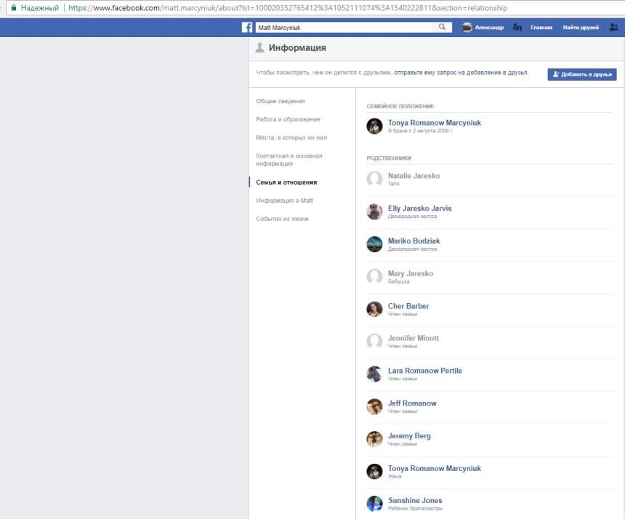Screen dimensions: 625x519
Task: Click the Родственники section header
Action: pos(389,158)
